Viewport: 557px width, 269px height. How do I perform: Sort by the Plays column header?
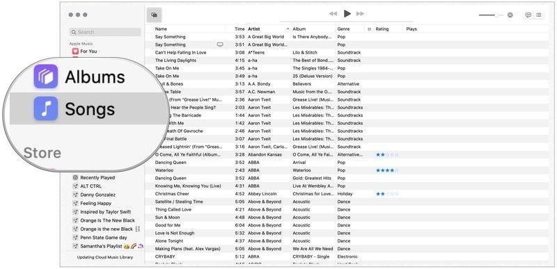[411, 29]
